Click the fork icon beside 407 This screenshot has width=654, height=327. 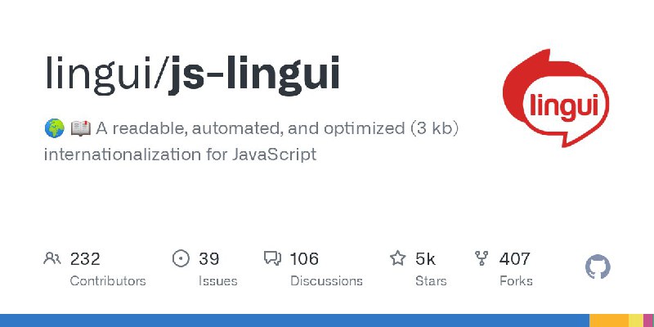(x=482, y=258)
